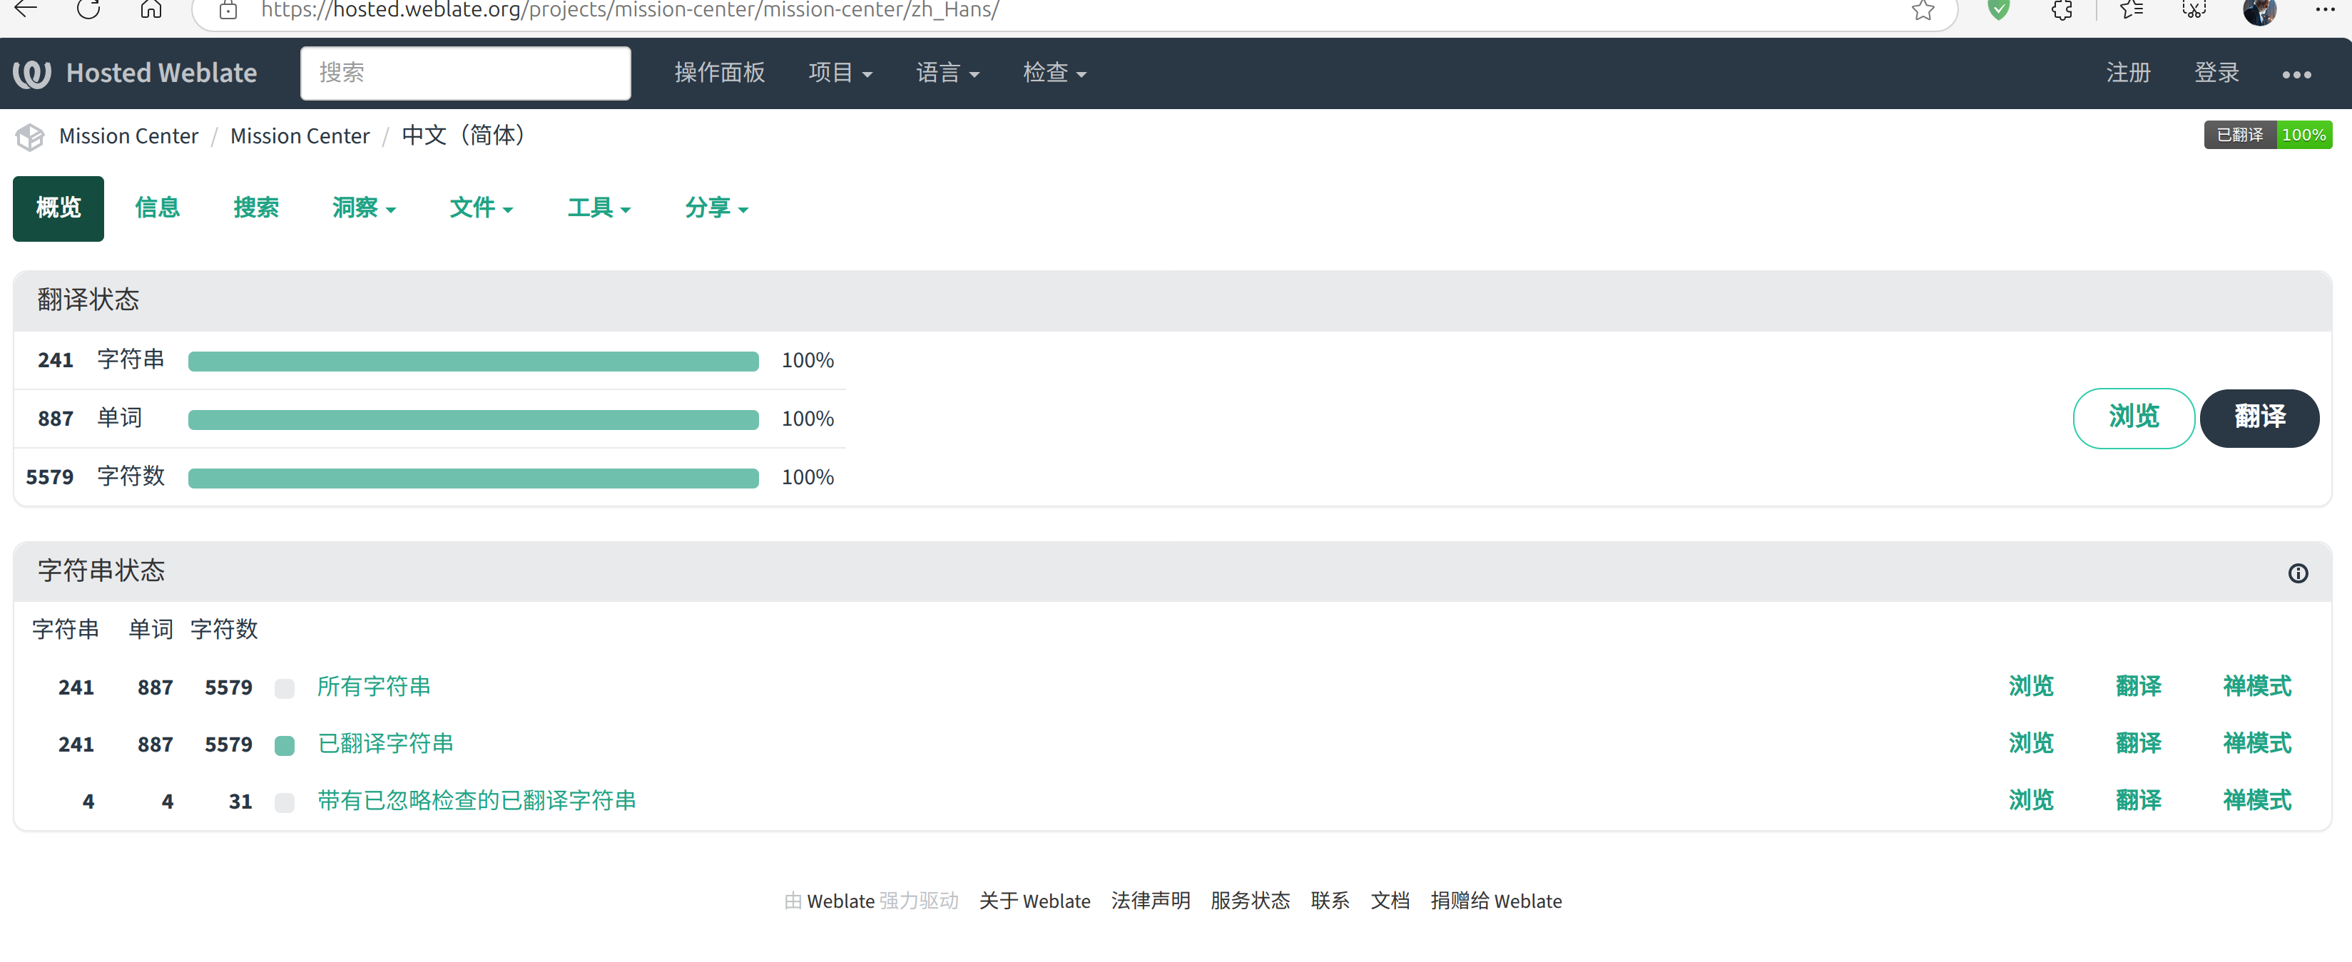Click the green shield icon in browser toolbar
This screenshot has height=962, width=2352.
pyautogui.click(x=1999, y=9)
